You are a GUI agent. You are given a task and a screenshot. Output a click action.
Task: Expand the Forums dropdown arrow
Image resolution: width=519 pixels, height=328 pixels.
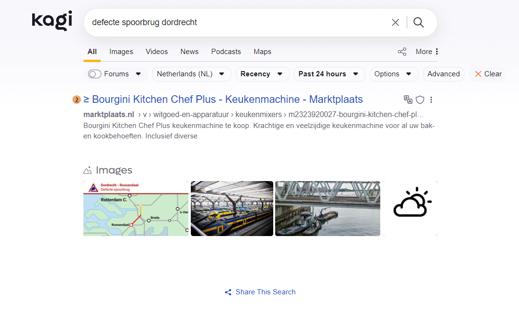138,74
